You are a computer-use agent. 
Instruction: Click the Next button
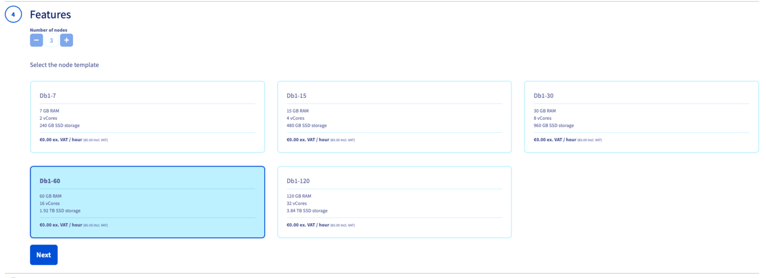pyautogui.click(x=44, y=255)
